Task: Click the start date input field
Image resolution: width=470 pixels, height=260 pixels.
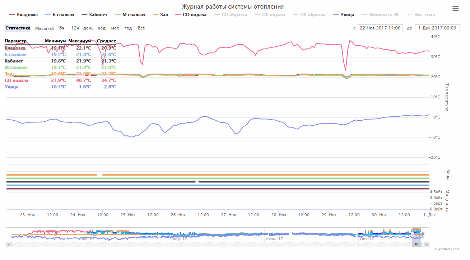Action: click(x=380, y=28)
